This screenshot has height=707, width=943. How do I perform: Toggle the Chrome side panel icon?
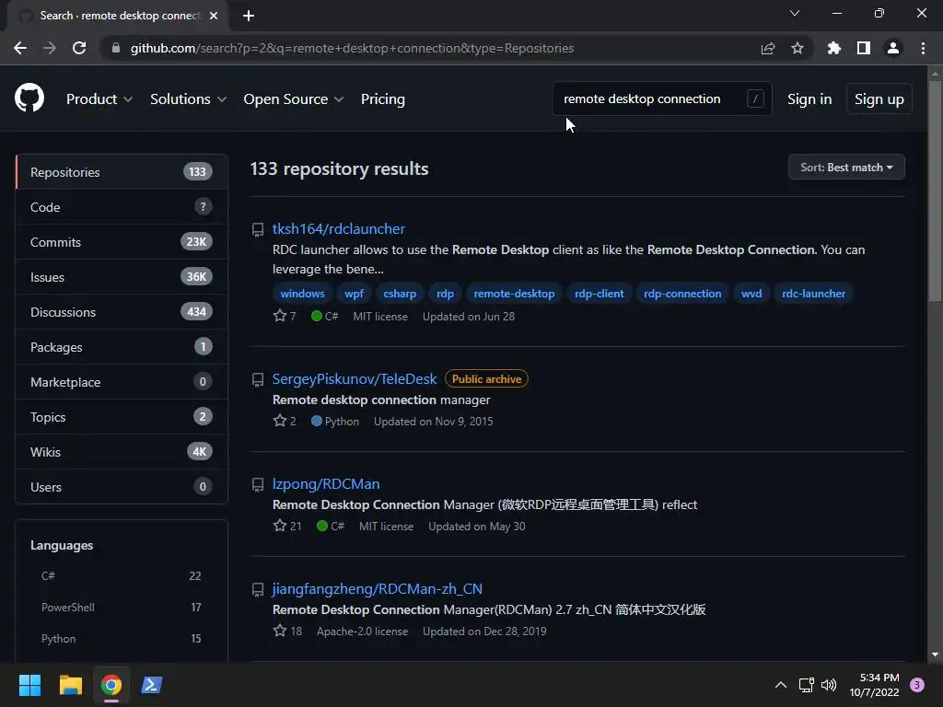(864, 48)
